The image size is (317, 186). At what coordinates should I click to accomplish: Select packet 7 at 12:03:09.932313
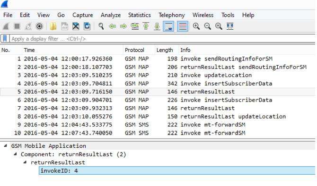tap(158, 108)
